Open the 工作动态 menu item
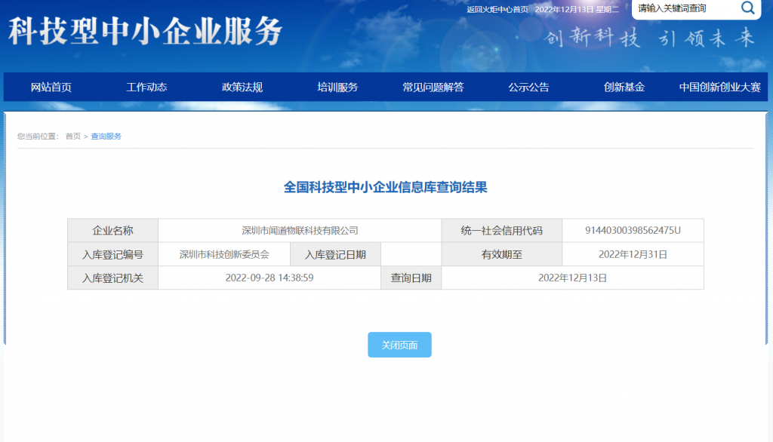773x442 pixels. (146, 87)
